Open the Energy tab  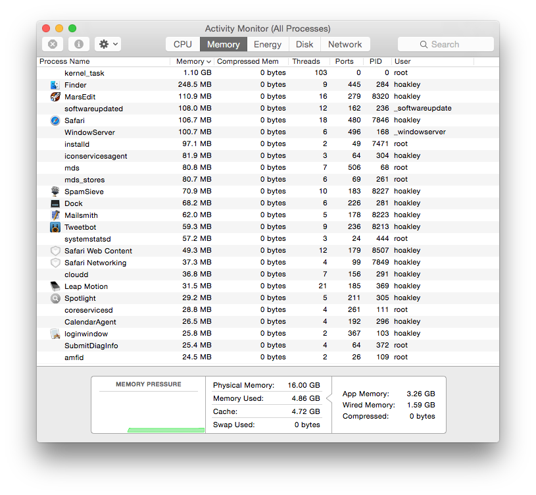(x=268, y=45)
